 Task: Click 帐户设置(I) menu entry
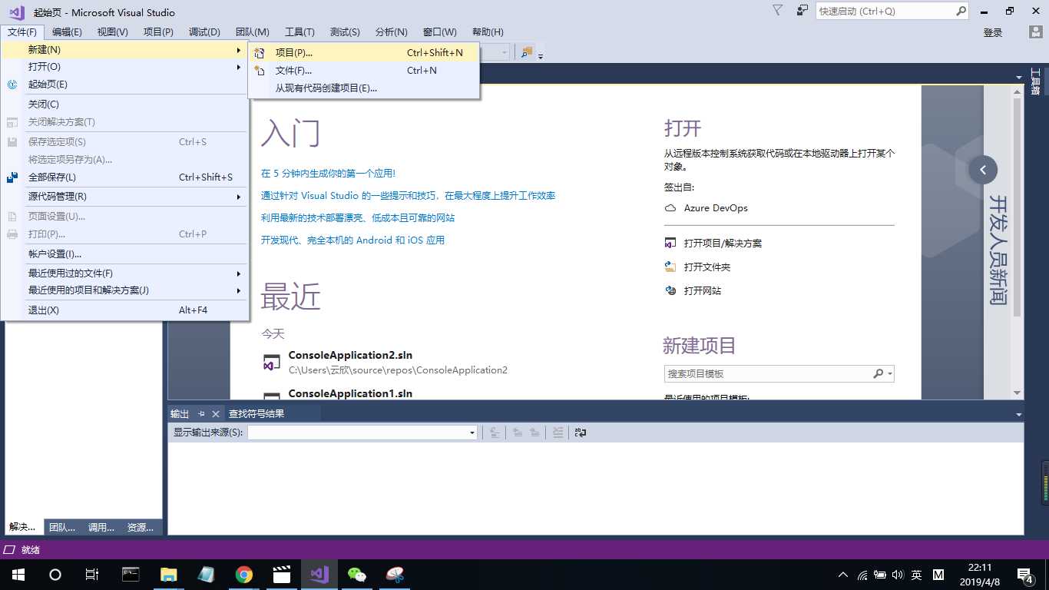(124, 254)
